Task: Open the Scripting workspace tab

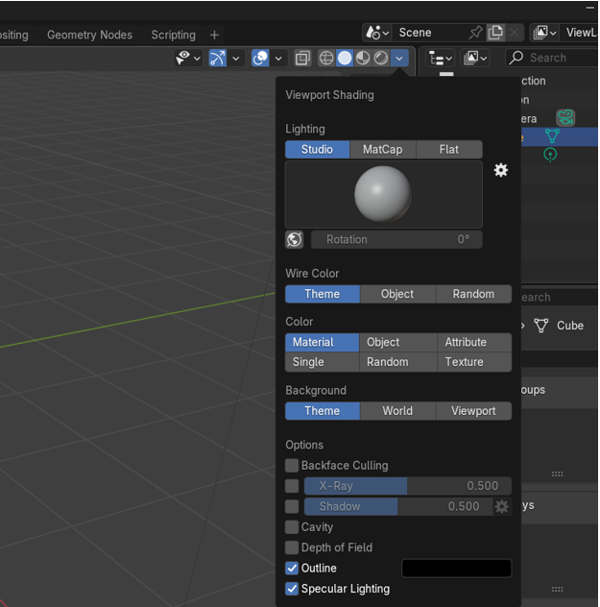Action: coord(173,35)
